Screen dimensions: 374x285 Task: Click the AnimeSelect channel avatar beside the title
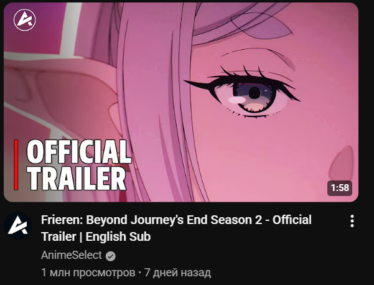point(17,226)
